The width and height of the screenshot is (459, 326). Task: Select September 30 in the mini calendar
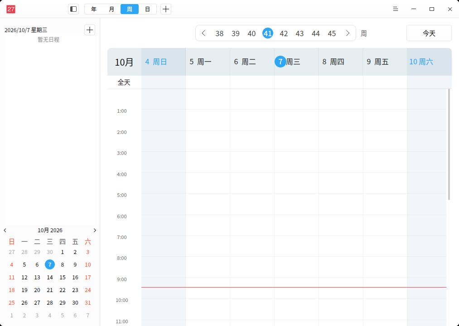click(x=50, y=252)
